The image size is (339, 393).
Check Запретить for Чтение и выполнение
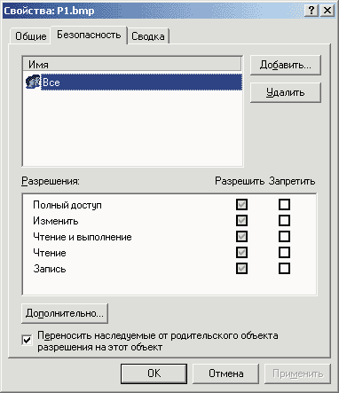coord(284,236)
